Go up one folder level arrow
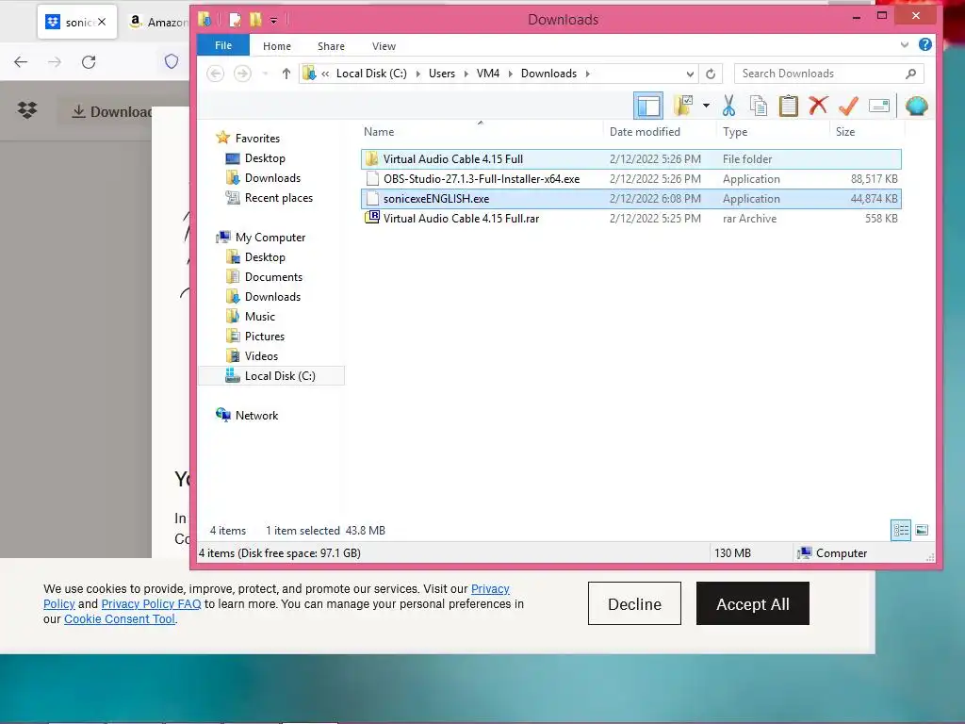Image resolution: width=965 pixels, height=724 pixels. [x=286, y=74]
